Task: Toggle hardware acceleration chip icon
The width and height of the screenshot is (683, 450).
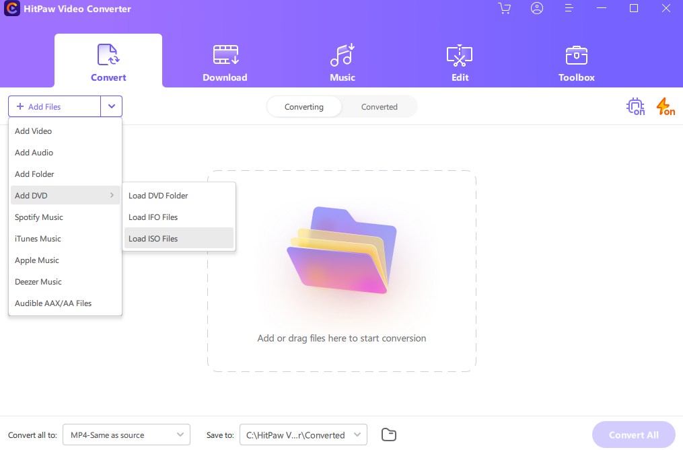Action: click(635, 106)
